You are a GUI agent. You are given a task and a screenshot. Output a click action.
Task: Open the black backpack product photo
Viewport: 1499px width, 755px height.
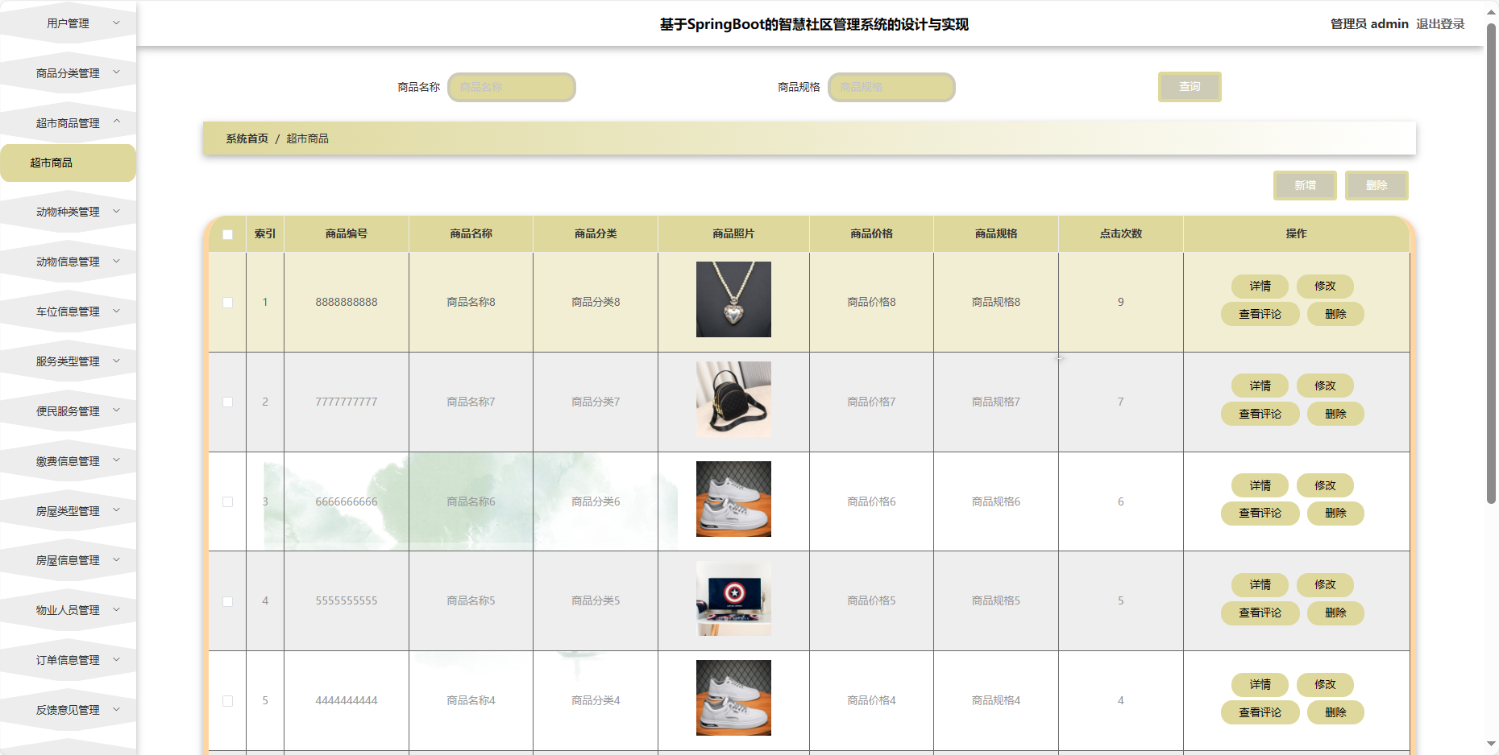click(x=733, y=399)
